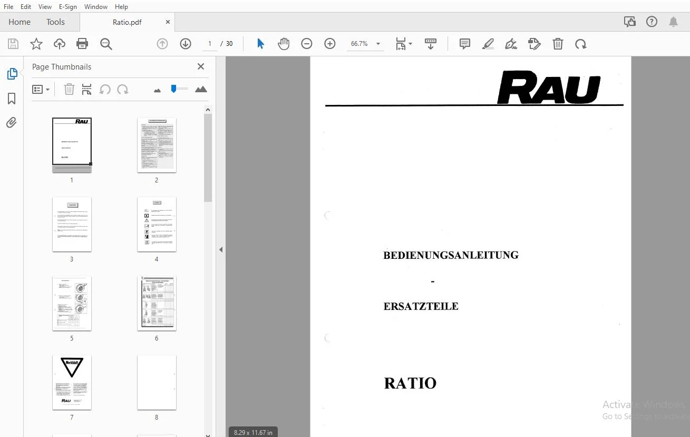Viewport: 690px width, 437px height.
Task: Open the Attachments paperclip pane
Action: tap(12, 123)
